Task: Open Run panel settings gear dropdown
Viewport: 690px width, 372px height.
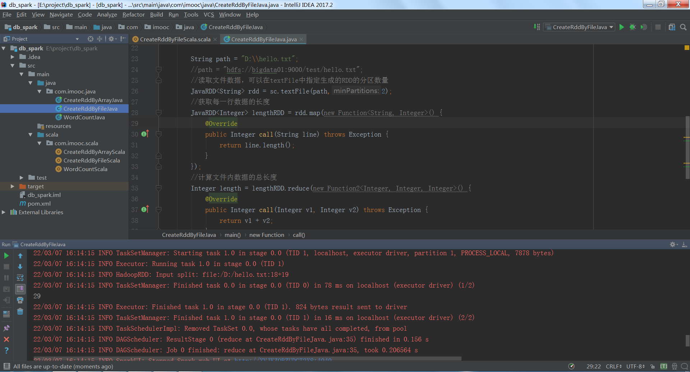Action: tap(674, 244)
